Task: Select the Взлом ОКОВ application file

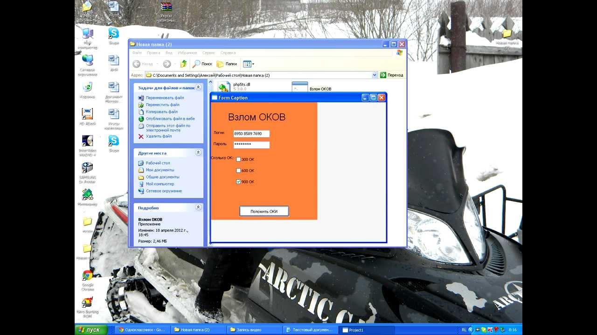Action: pyautogui.click(x=300, y=87)
